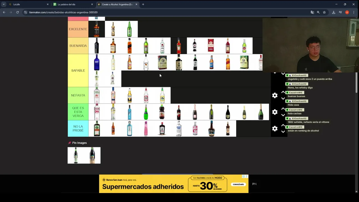Move NO LA PROBÉ row down

(x=283, y=132)
